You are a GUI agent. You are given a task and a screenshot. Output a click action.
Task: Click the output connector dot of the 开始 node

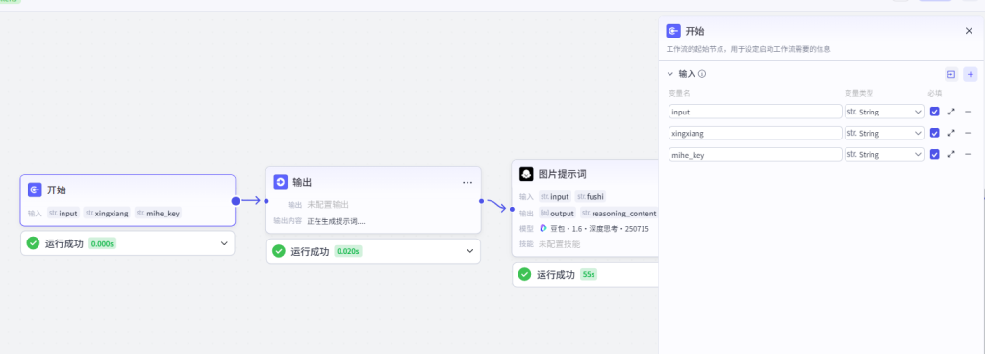236,201
